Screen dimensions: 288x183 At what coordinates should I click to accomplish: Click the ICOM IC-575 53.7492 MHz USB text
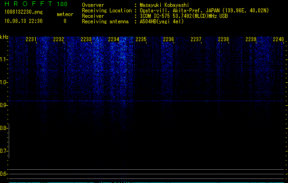[x=184, y=16]
